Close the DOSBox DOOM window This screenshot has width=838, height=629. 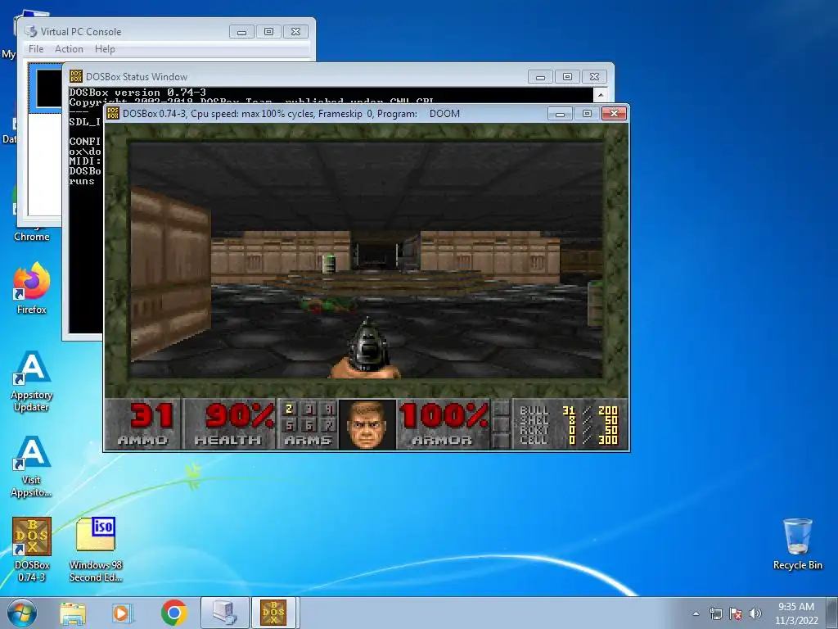coord(614,113)
